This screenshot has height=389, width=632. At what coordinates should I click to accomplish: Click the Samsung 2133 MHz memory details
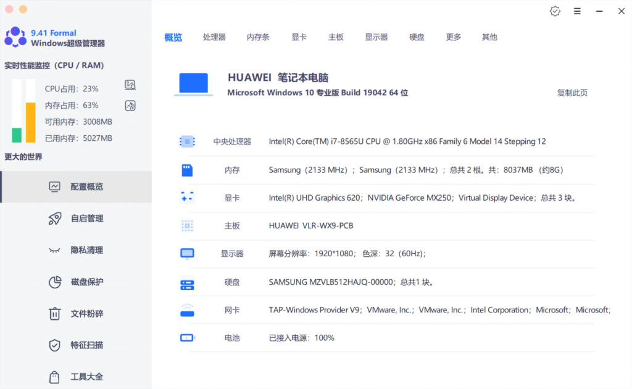(415, 170)
